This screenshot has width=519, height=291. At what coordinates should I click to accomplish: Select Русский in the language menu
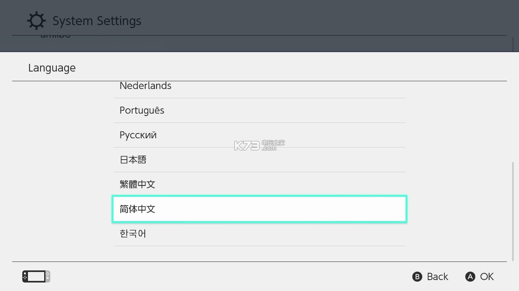coord(259,135)
